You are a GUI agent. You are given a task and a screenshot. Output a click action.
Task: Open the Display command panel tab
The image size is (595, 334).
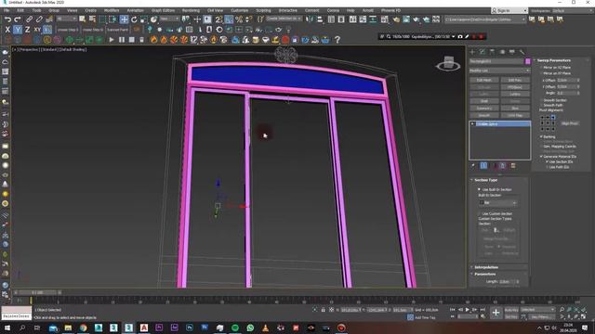(x=512, y=52)
